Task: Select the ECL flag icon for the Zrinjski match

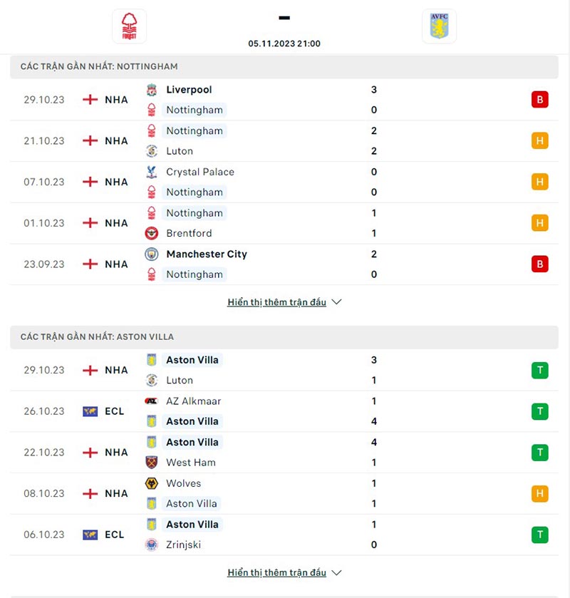Action: tap(89, 535)
